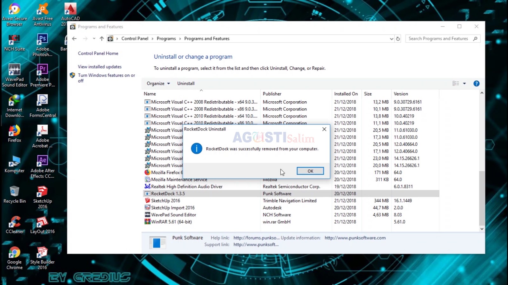The width and height of the screenshot is (508, 285).
Task: Open the Recycle Bin
Action: (15, 194)
